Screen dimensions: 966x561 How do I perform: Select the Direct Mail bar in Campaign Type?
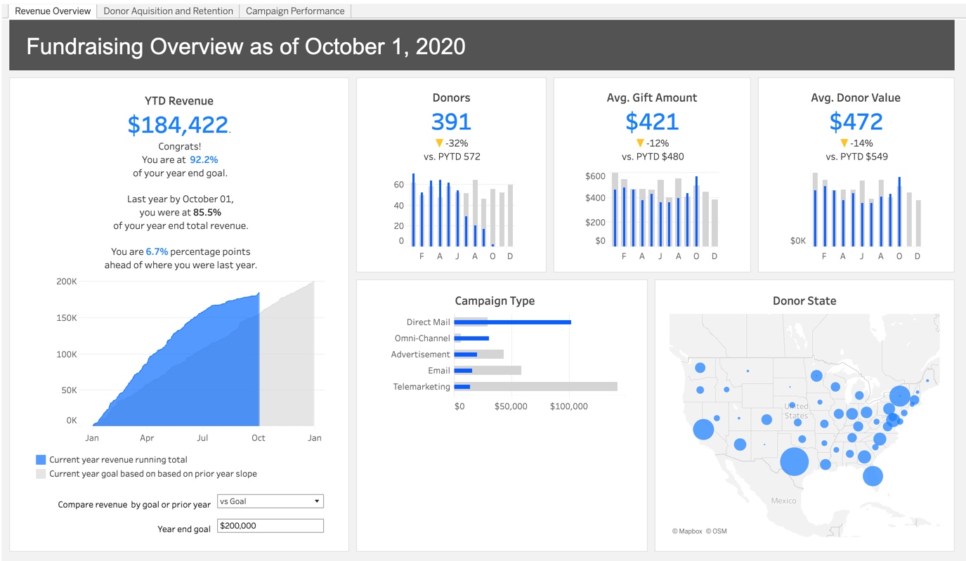[x=513, y=322]
